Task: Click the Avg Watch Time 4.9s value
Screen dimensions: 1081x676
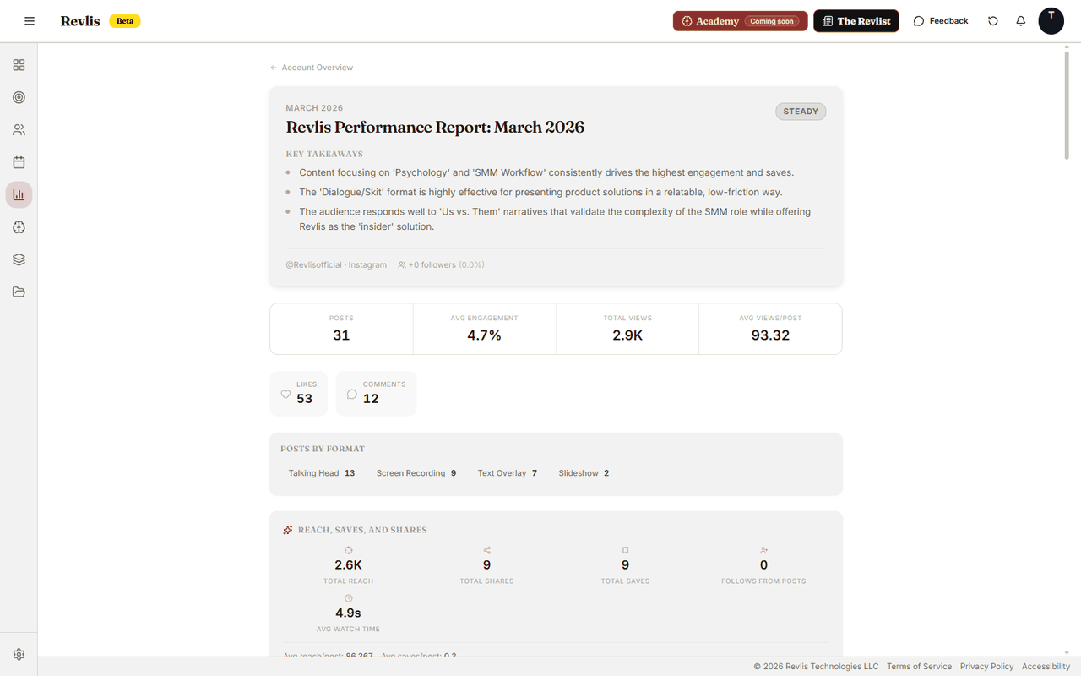Action: click(348, 613)
